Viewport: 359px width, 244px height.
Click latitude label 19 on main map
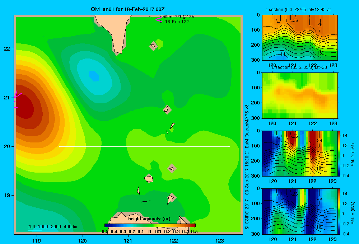tap(7, 195)
